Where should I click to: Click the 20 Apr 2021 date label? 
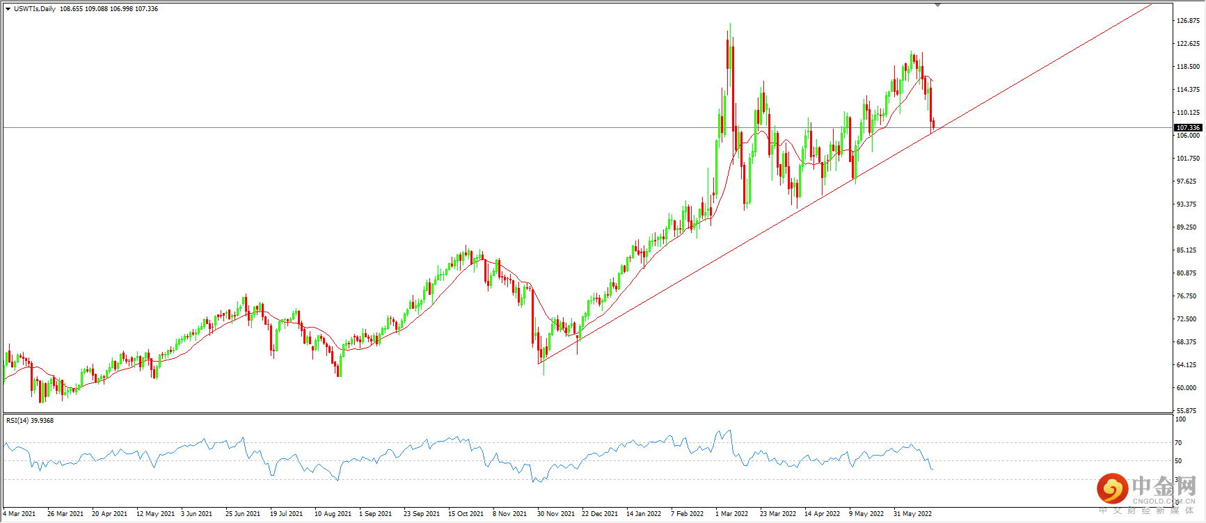point(110,514)
